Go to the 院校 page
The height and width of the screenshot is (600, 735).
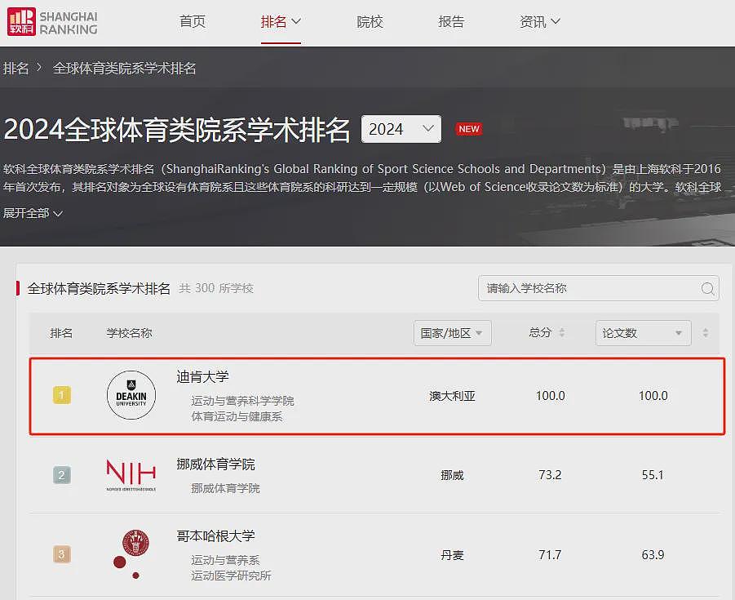point(370,21)
